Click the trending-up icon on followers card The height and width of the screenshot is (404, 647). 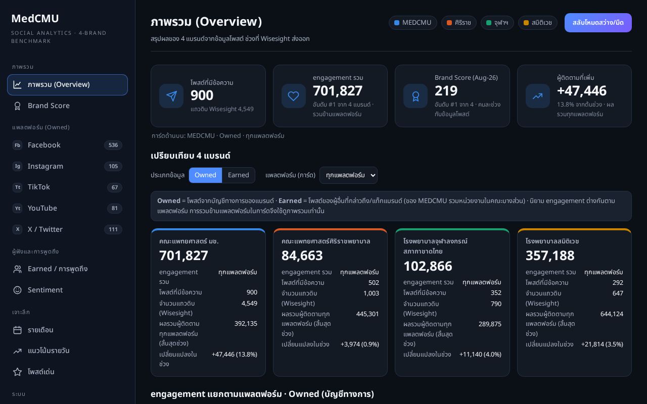point(538,96)
